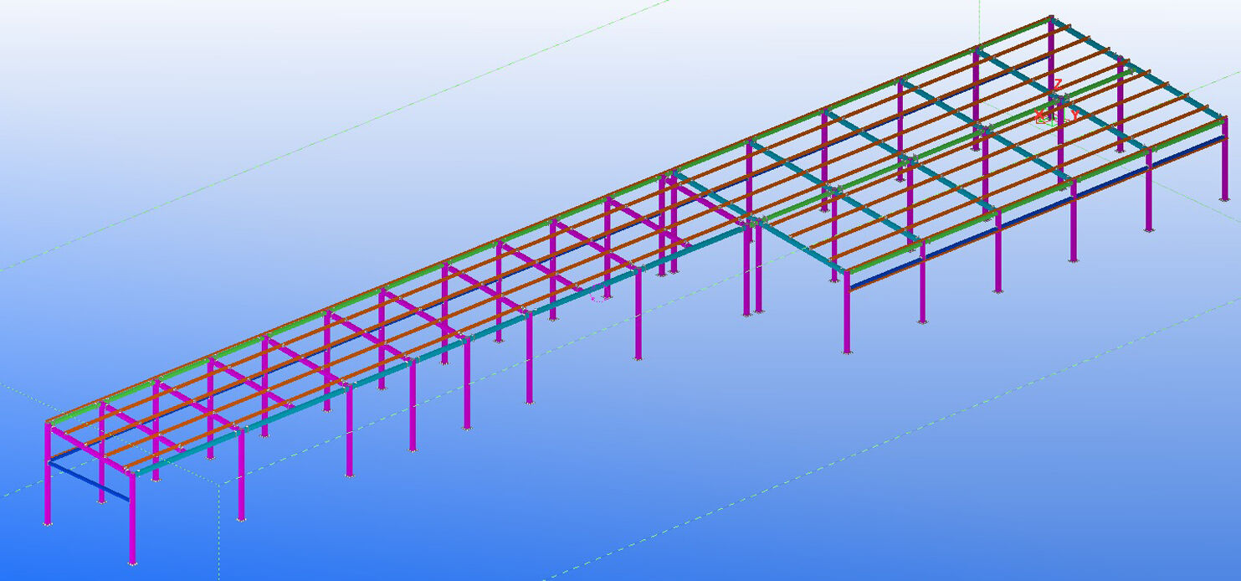Select the far-right corner column of the structure
The width and height of the screenshot is (1241, 581).
tap(1224, 167)
